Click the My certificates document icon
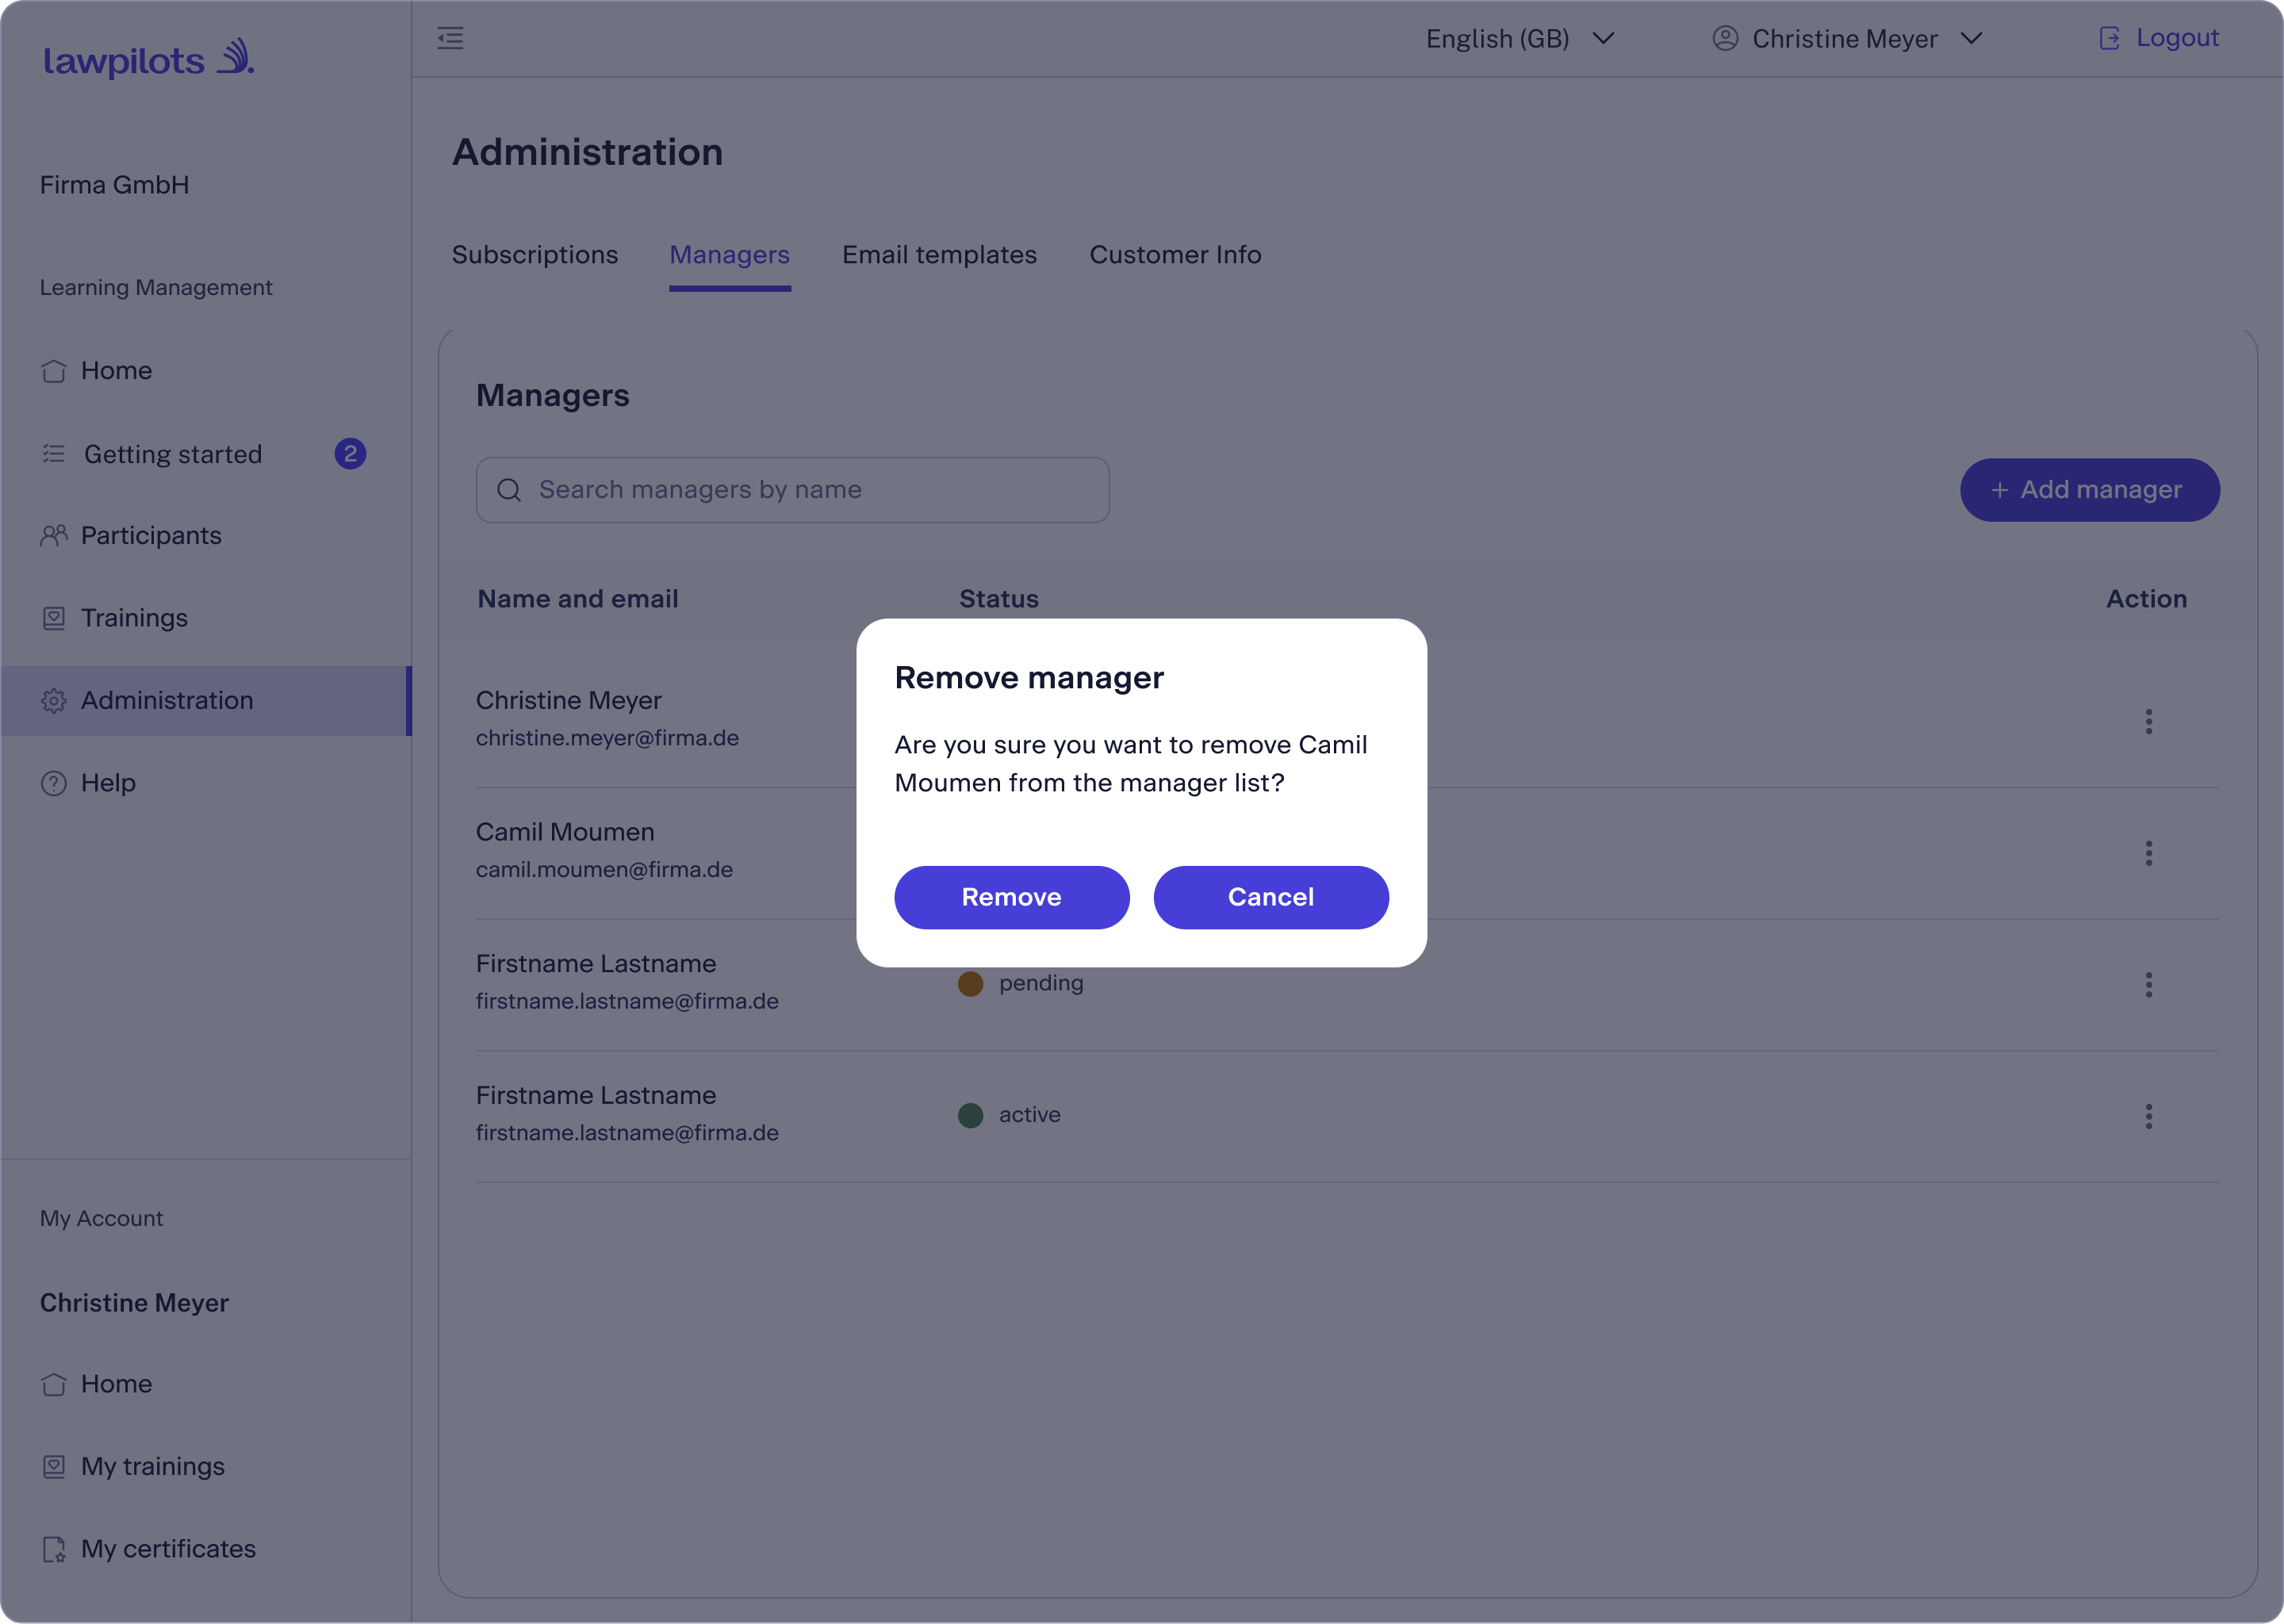 coord(54,1550)
